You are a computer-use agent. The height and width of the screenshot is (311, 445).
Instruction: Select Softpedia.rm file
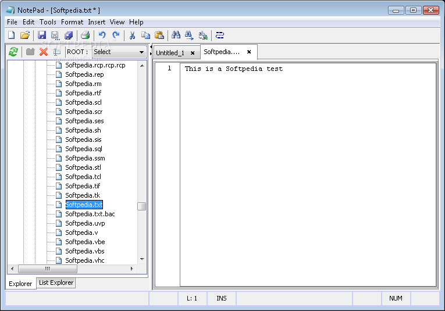[83, 84]
